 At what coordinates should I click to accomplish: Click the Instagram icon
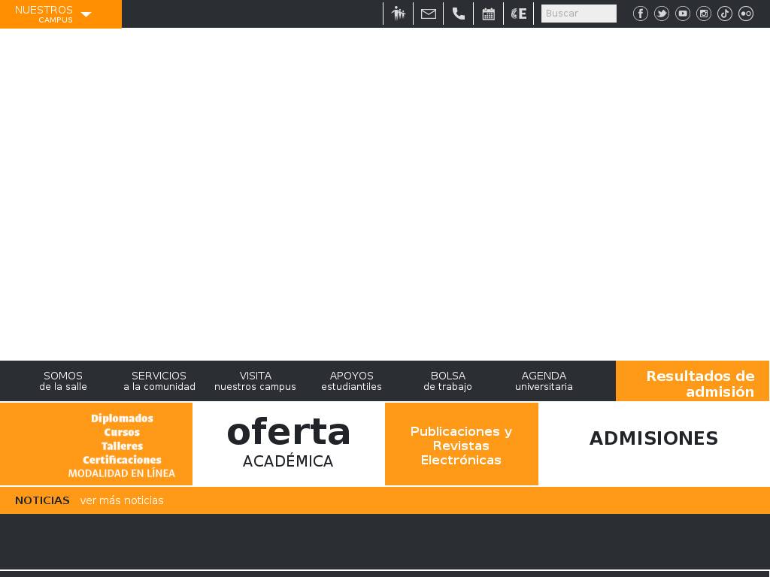coord(704,14)
